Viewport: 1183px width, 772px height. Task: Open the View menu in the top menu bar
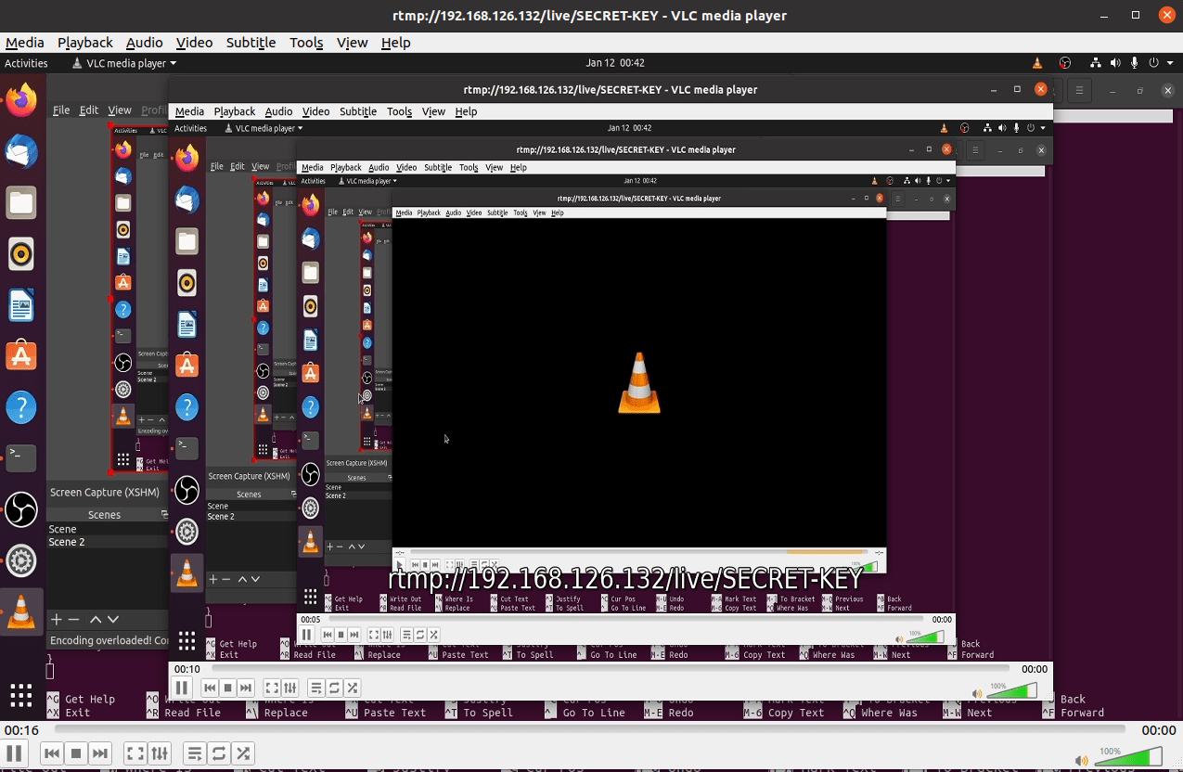coord(352,43)
